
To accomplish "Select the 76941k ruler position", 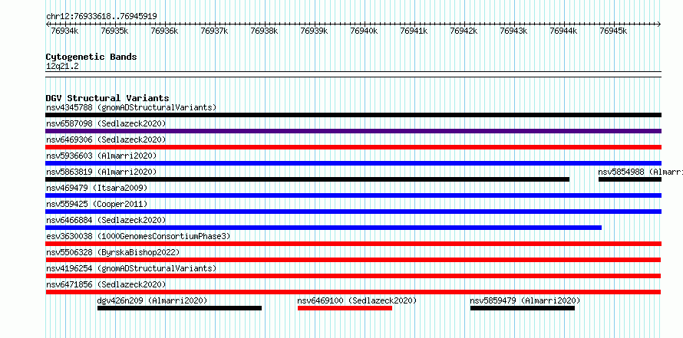I will click(414, 31).
